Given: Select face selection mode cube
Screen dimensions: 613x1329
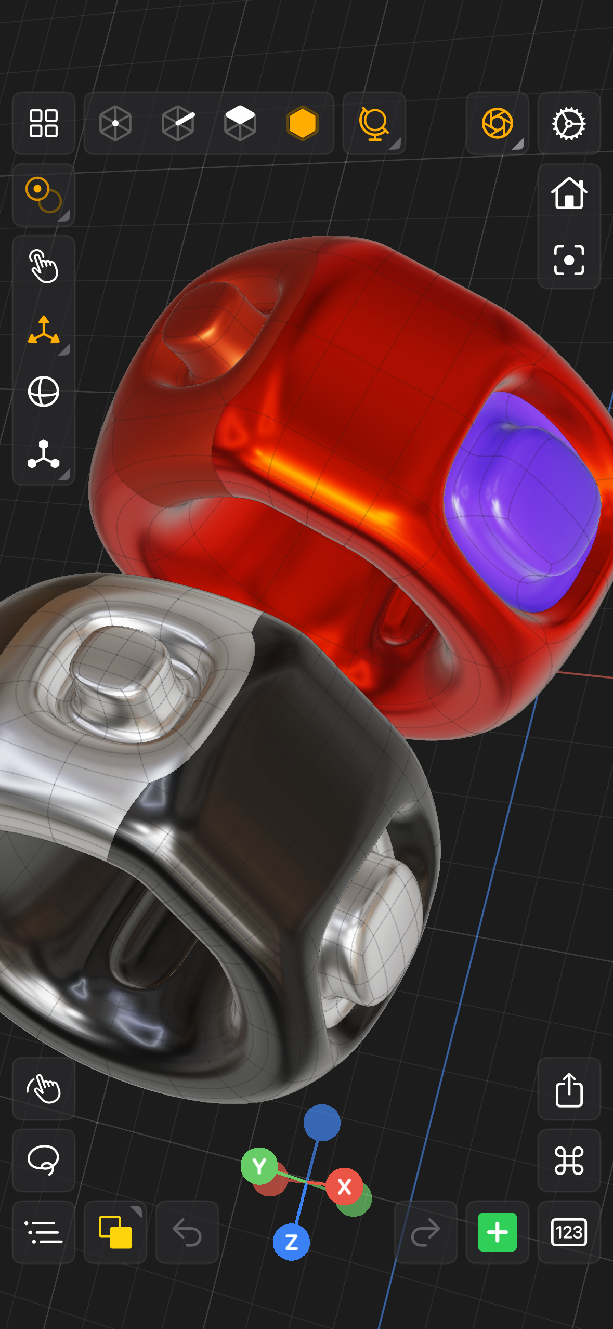Looking at the screenshot, I should [x=240, y=123].
